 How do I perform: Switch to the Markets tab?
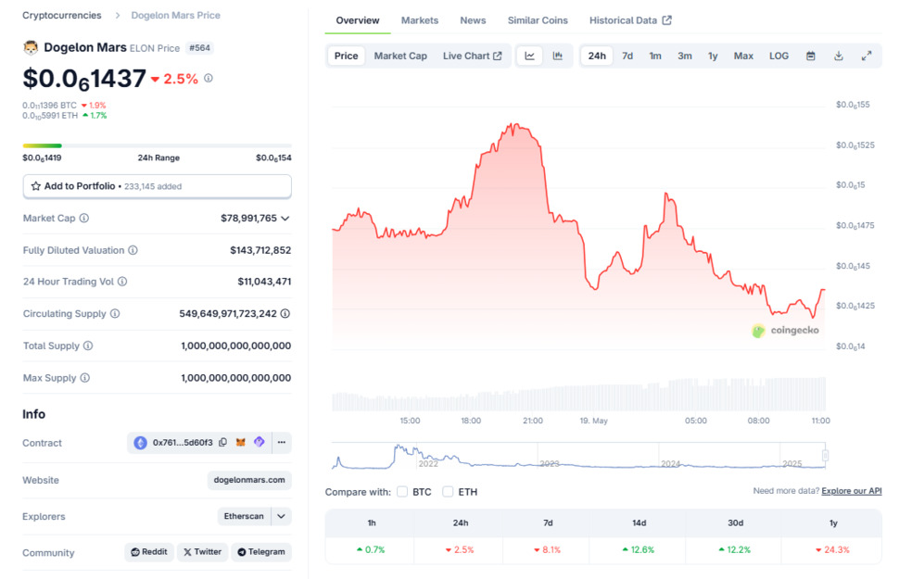click(x=420, y=20)
